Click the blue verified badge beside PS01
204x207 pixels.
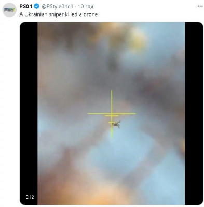point(37,7)
